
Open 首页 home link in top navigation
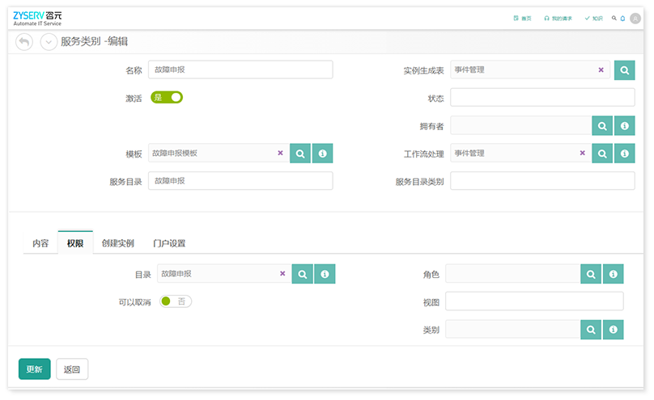click(522, 19)
